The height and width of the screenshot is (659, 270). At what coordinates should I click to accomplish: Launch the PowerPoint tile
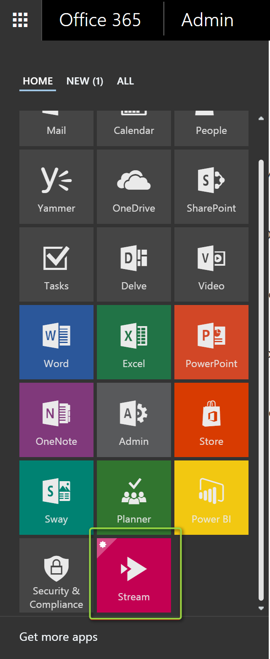211,342
